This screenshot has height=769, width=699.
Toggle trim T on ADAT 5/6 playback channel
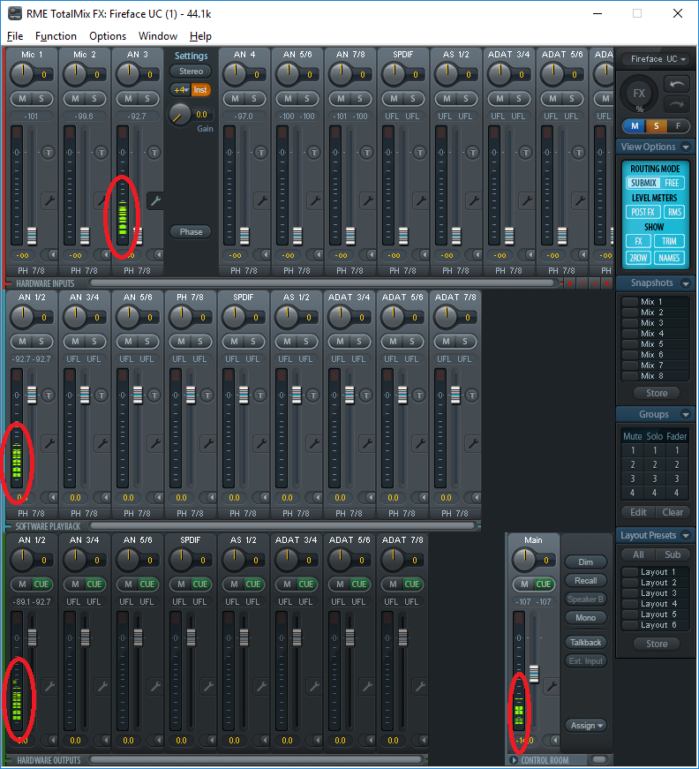418,396
